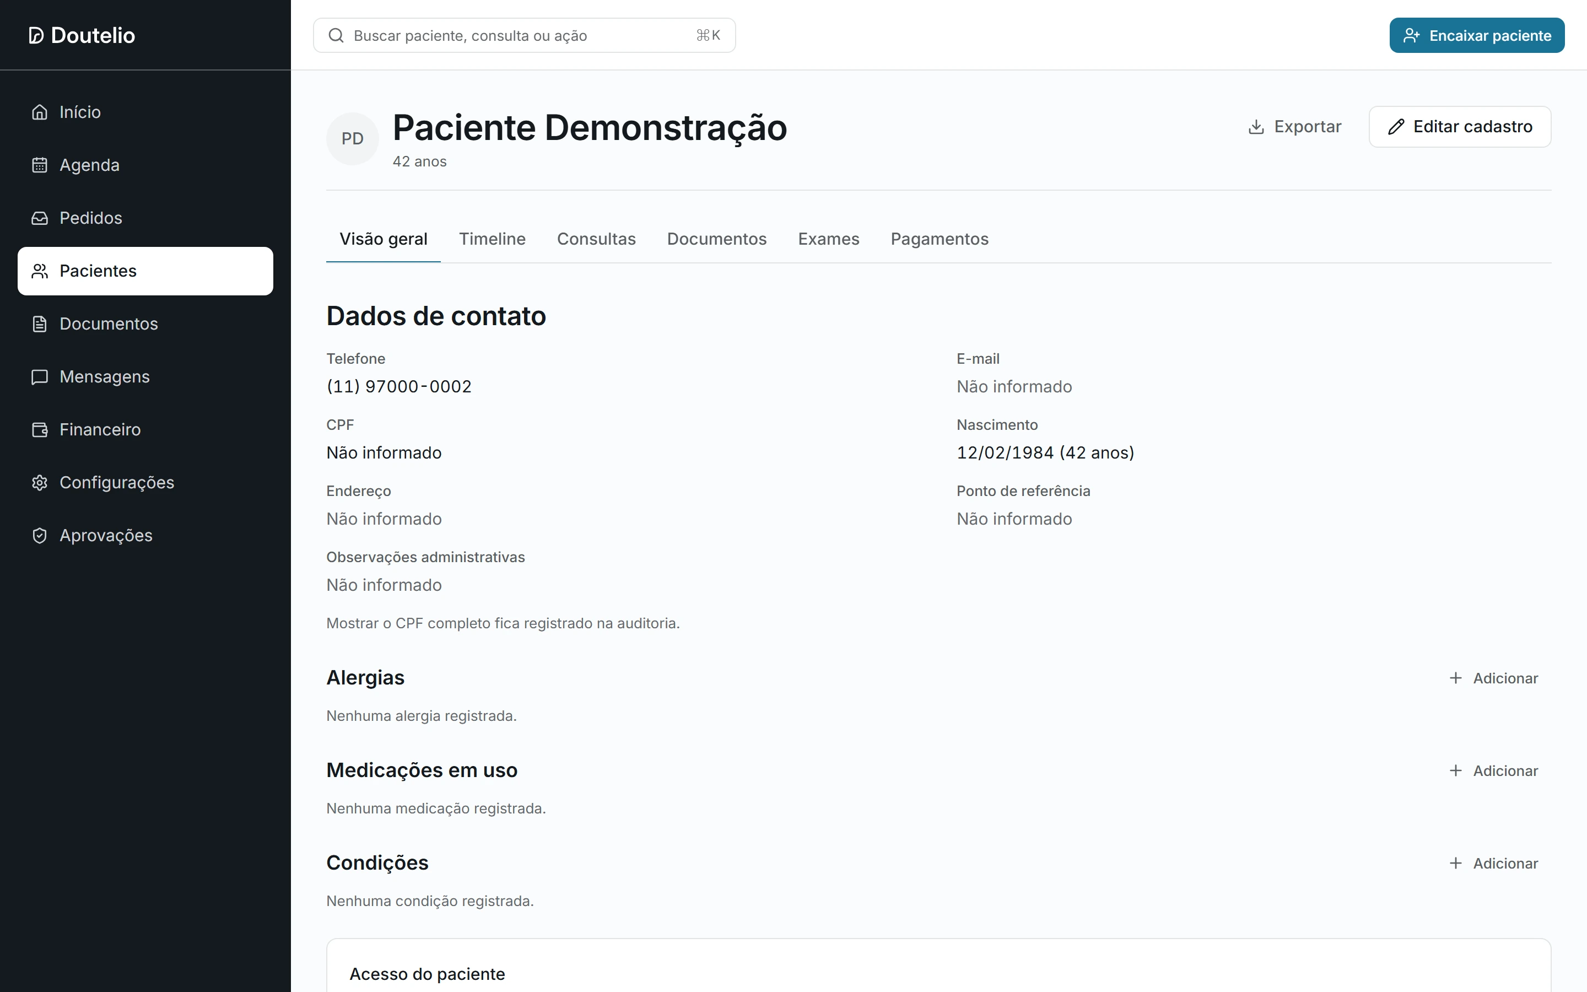The image size is (1587, 992).
Task: Click the Configurações gear icon
Action: 40,483
